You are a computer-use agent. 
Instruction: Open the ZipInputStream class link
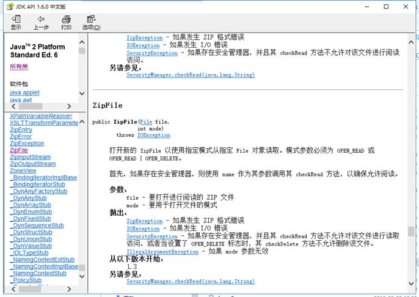click(x=30, y=157)
